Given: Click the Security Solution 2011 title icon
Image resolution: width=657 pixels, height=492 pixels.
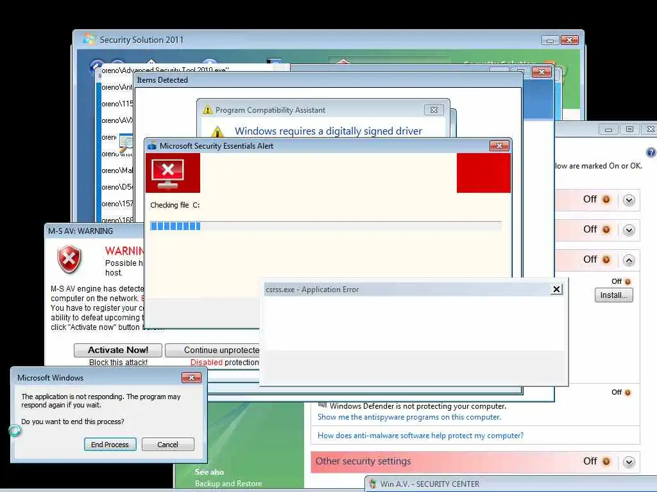Looking at the screenshot, I should coord(89,39).
